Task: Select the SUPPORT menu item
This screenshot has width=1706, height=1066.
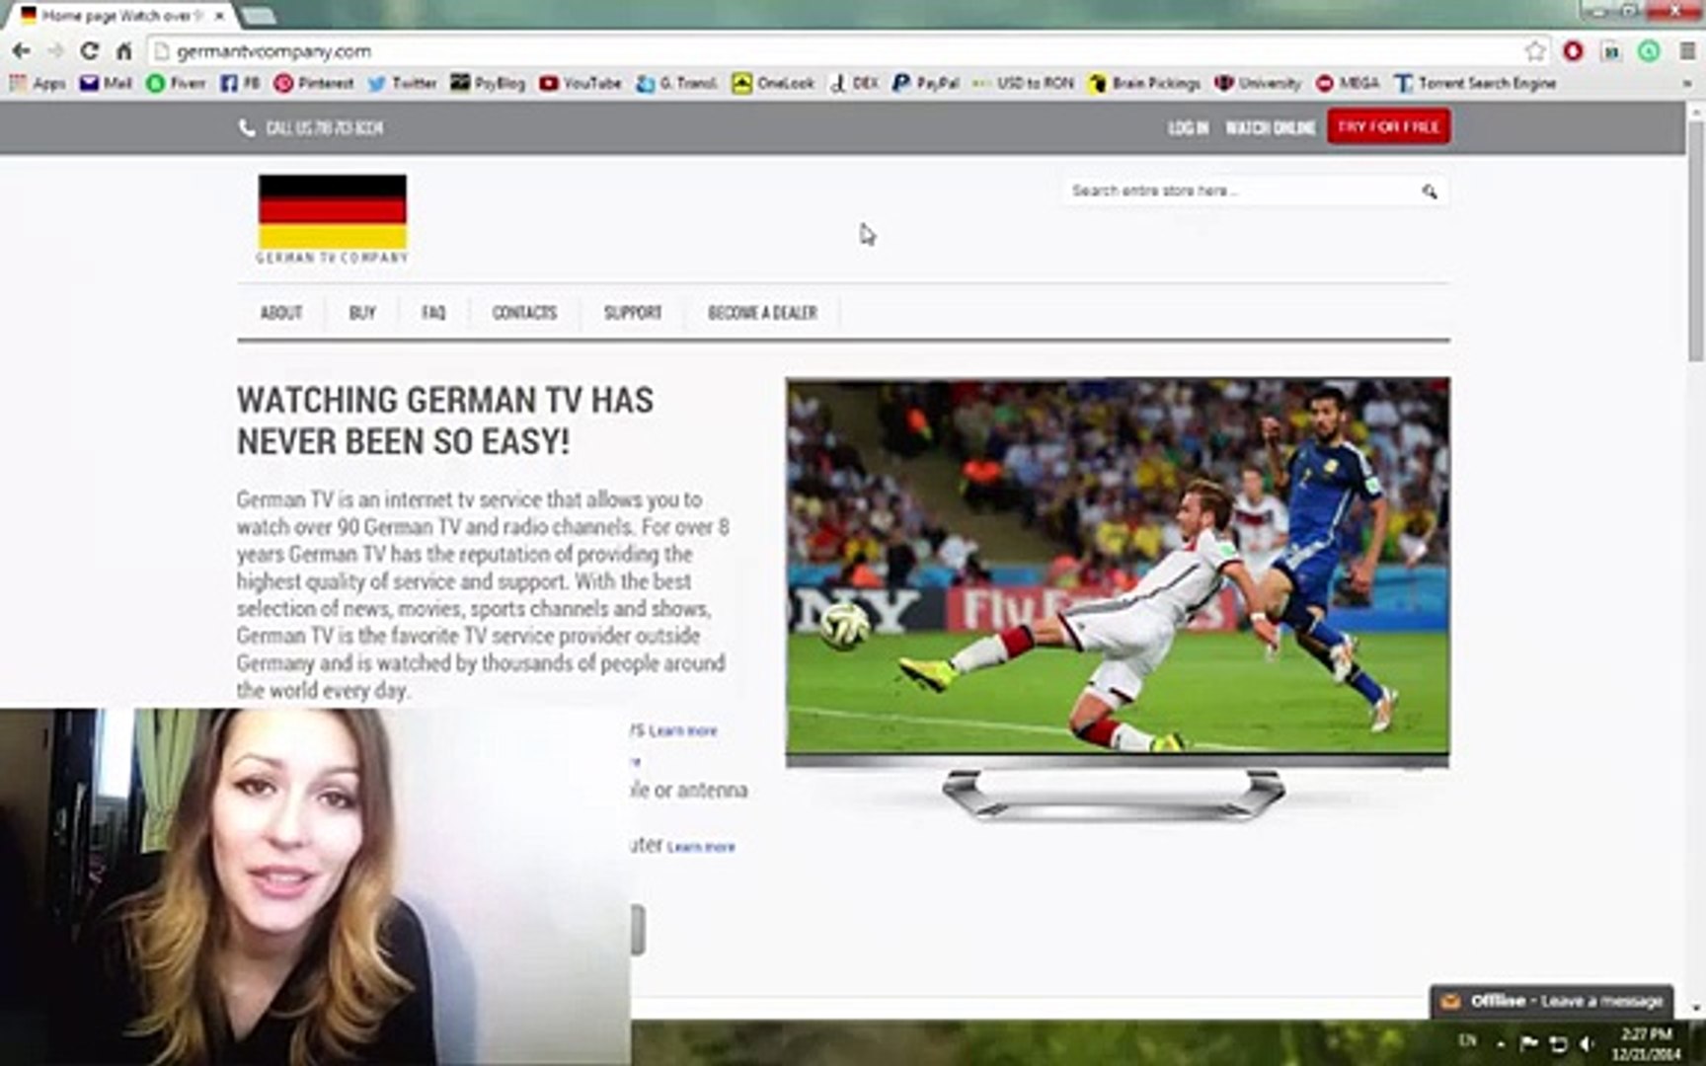Action: [633, 313]
